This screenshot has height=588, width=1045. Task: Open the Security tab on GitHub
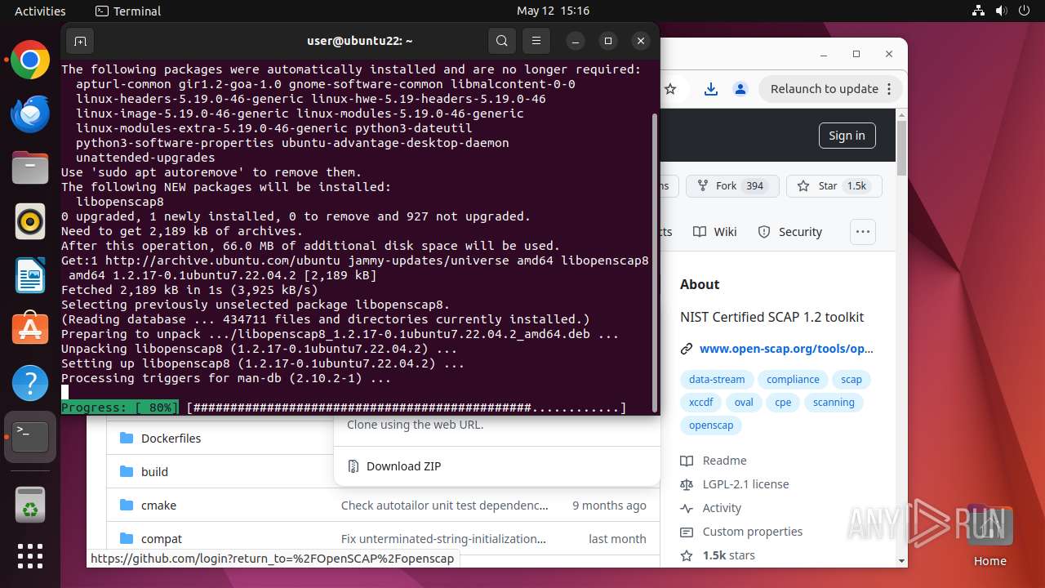(x=789, y=232)
